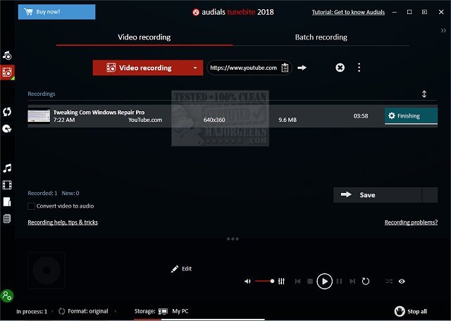
Task: Click the YouTube.com source text
Action: 145,120
